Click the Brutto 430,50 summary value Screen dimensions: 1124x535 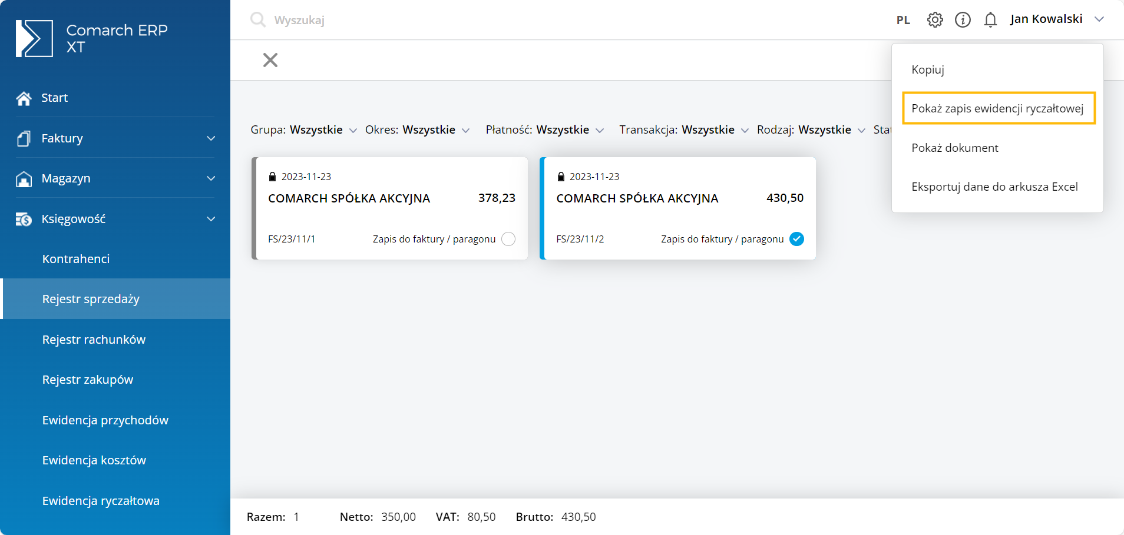pyautogui.click(x=578, y=517)
